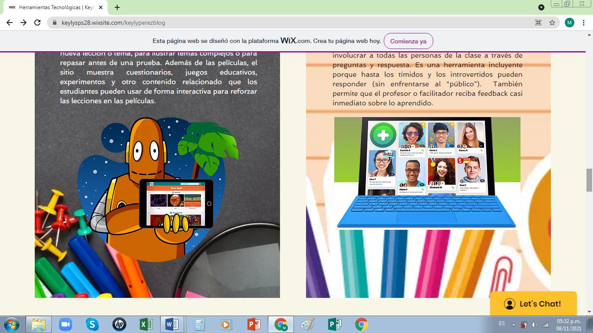Viewport: 593px width, 333px height.
Task: Open the media player taskbar icon
Action: click(226, 324)
